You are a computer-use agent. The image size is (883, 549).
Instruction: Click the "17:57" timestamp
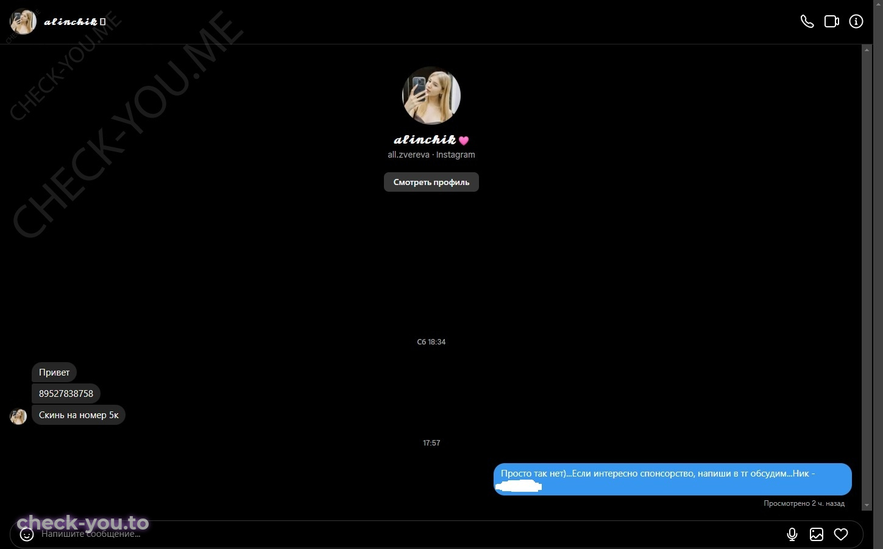pyautogui.click(x=431, y=443)
